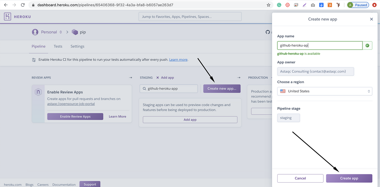Click the X icon beside Add app

(158, 78)
